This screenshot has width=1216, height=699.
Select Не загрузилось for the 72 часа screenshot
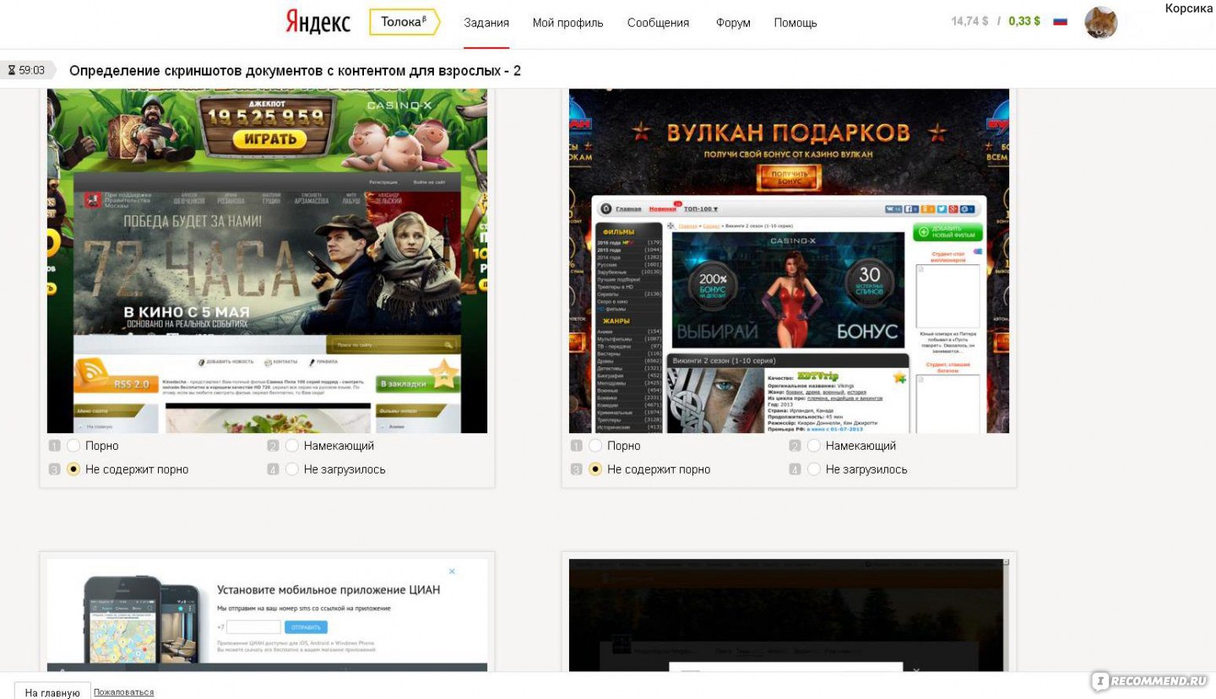coord(292,469)
